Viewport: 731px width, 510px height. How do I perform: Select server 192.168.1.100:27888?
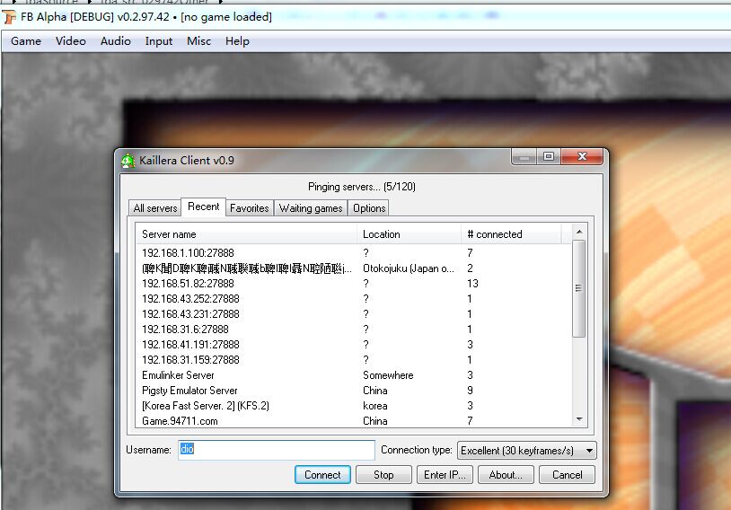354,252
